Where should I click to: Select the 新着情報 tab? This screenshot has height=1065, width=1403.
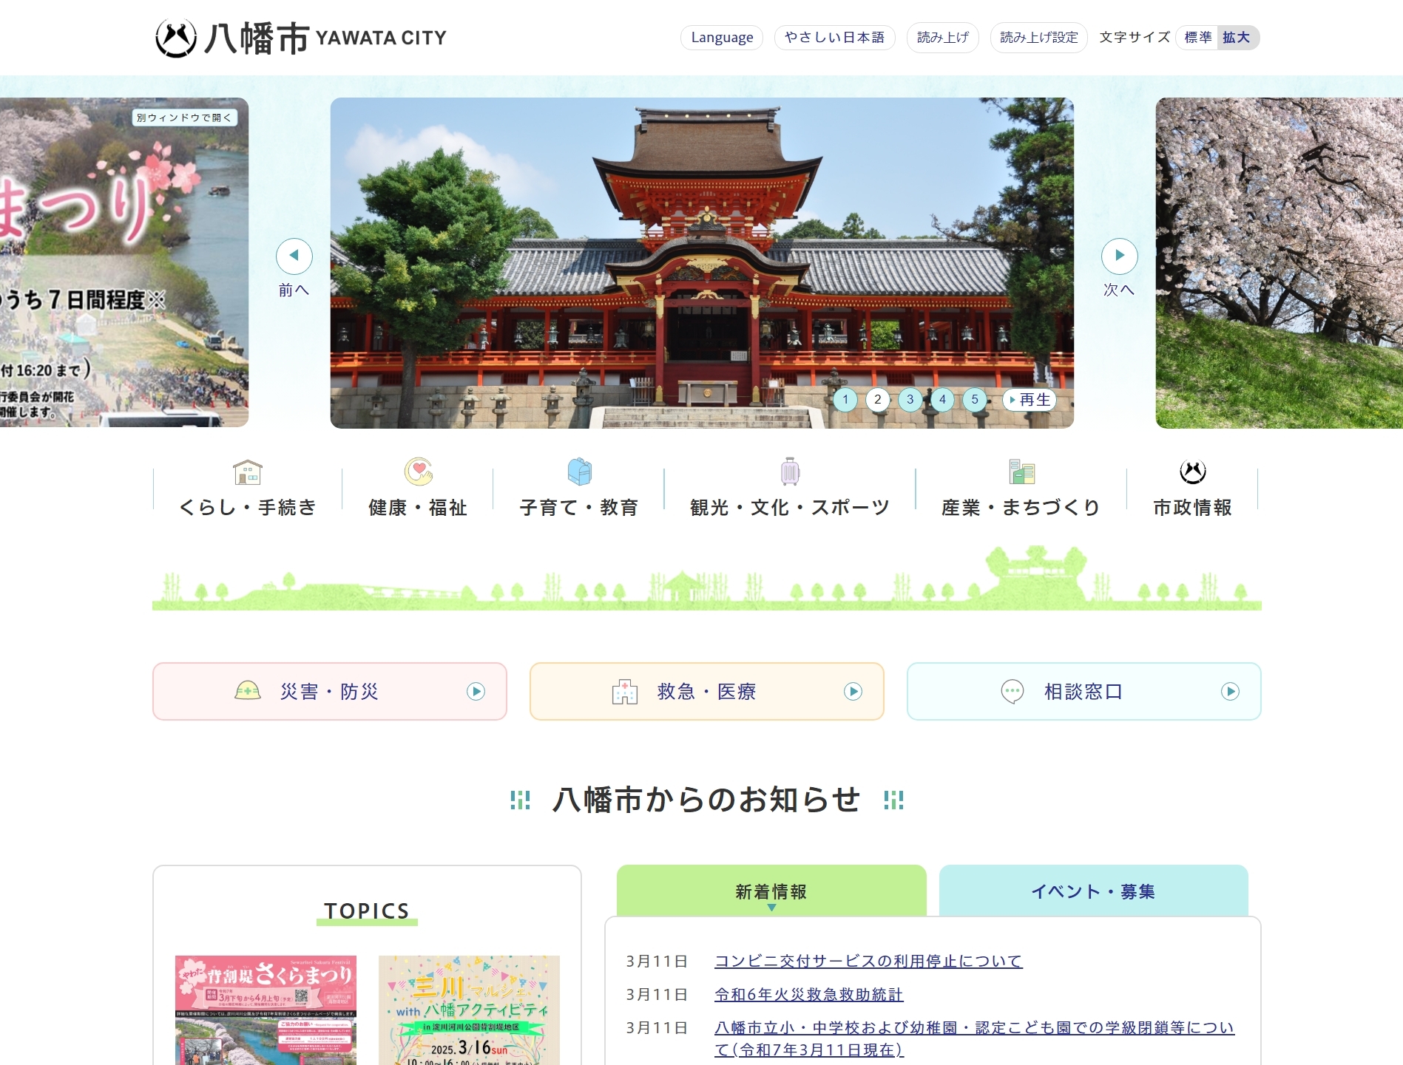(x=771, y=891)
